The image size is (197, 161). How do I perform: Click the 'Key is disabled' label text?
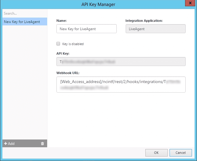pos(73,44)
